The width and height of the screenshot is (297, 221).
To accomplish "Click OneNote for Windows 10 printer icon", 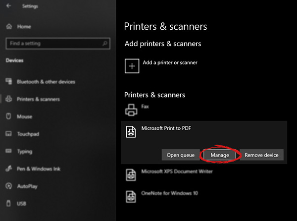I will point(131,197).
